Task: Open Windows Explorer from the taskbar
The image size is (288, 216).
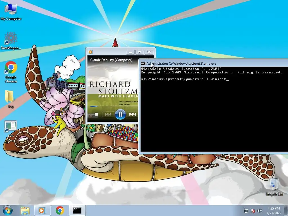Action: (25, 210)
